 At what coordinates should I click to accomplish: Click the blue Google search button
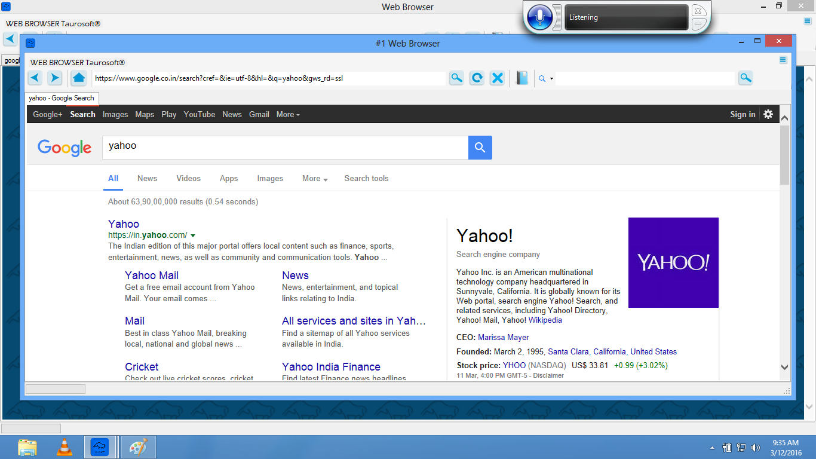tap(480, 148)
